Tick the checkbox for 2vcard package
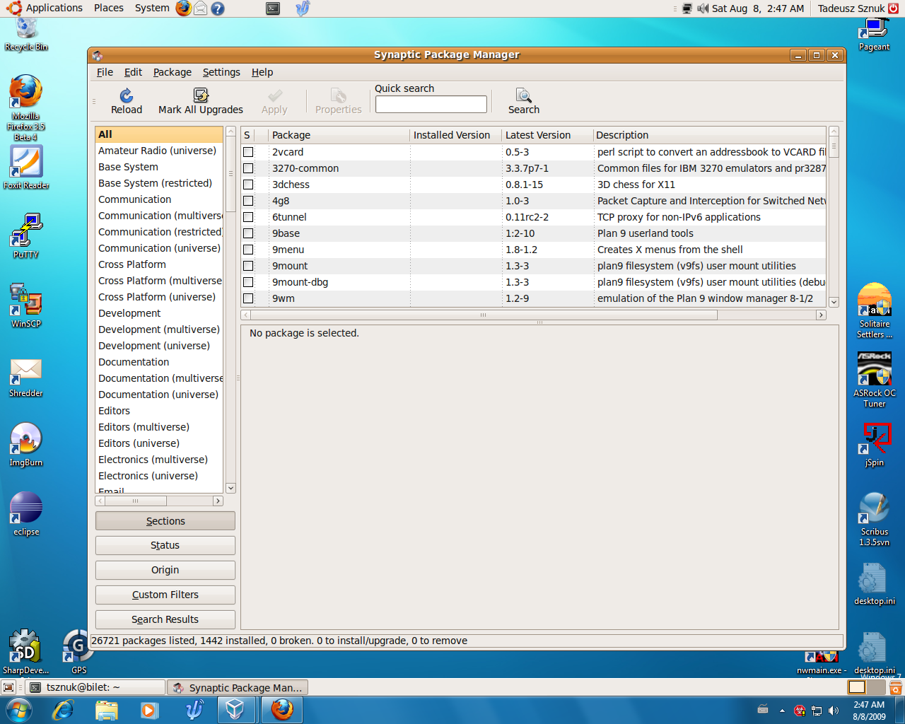 pos(248,152)
